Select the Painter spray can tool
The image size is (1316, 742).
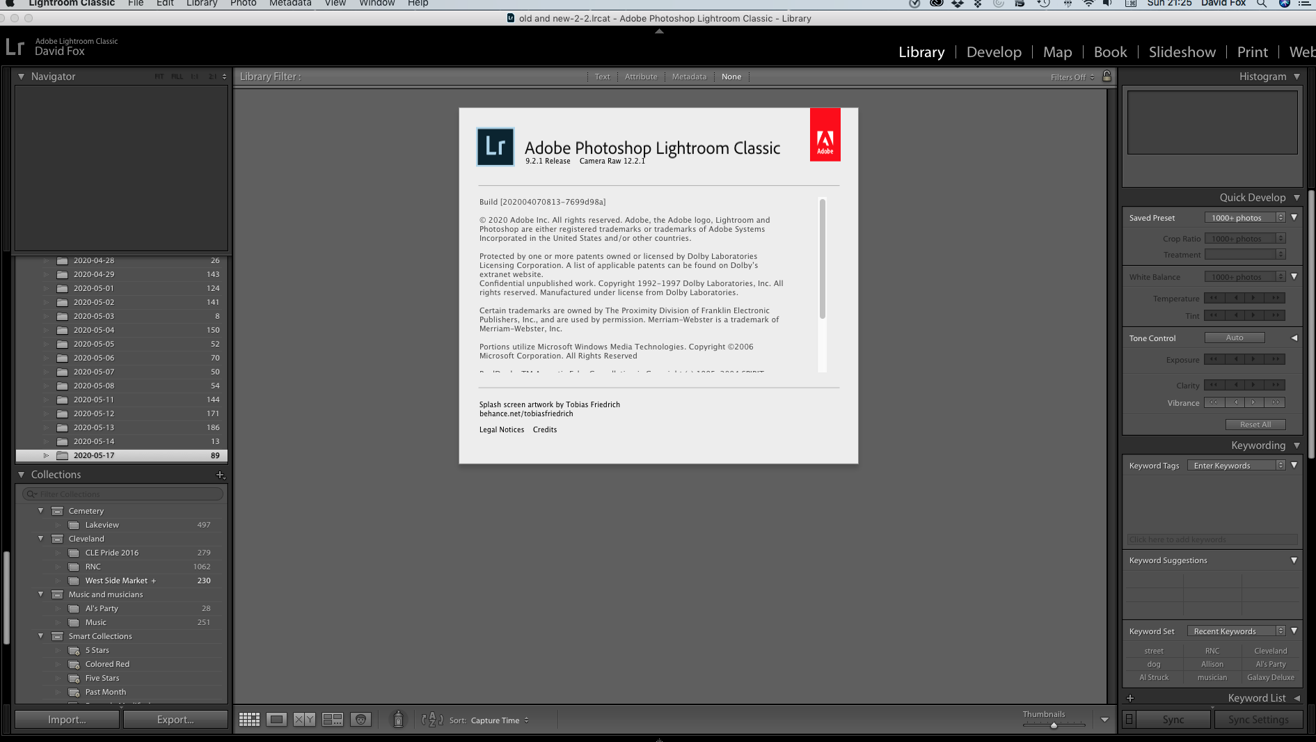coord(398,719)
